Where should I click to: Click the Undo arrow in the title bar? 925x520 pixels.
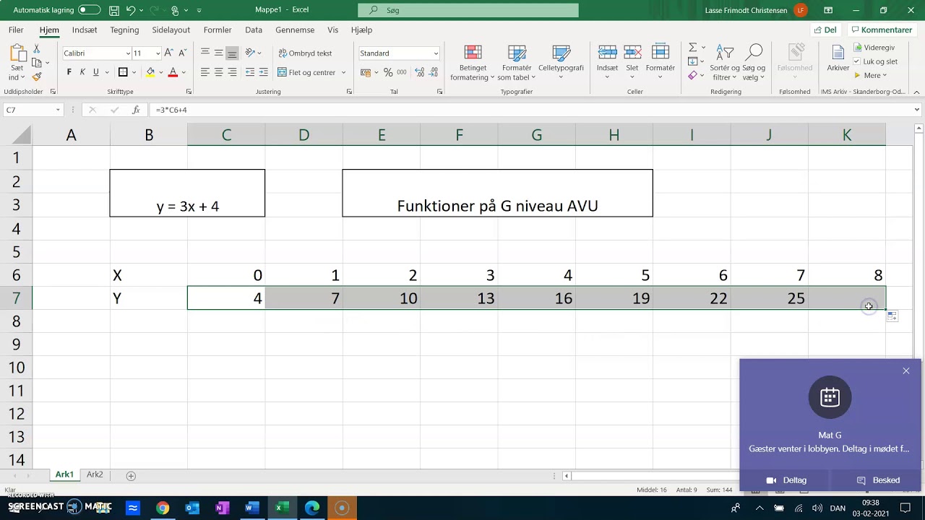[131, 10]
